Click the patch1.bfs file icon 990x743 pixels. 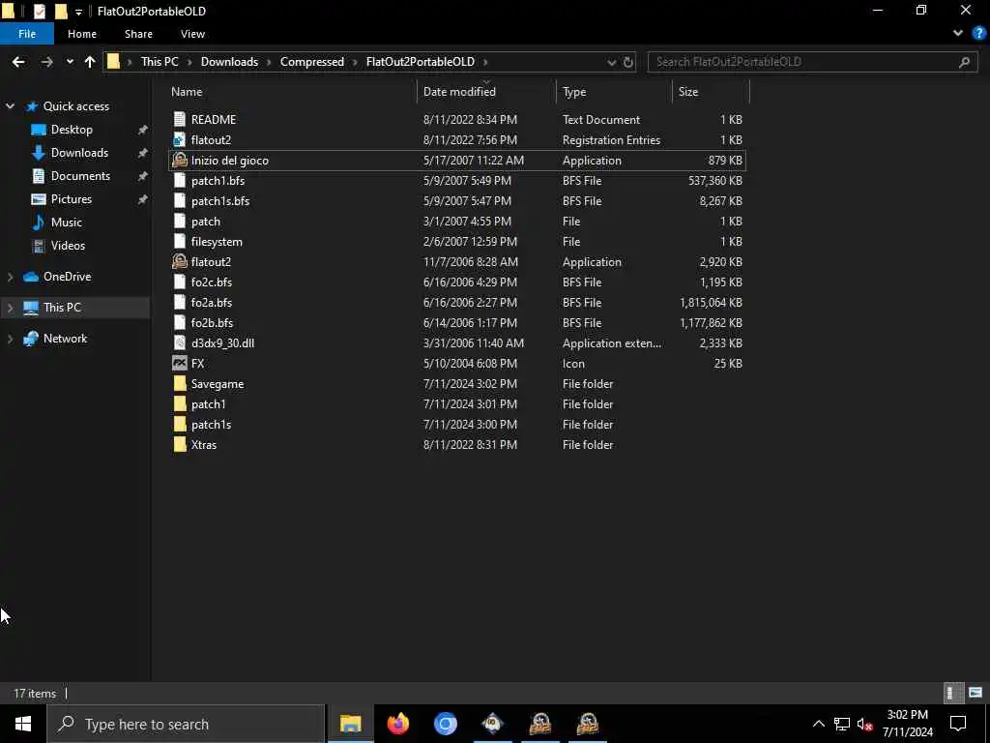point(179,181)
